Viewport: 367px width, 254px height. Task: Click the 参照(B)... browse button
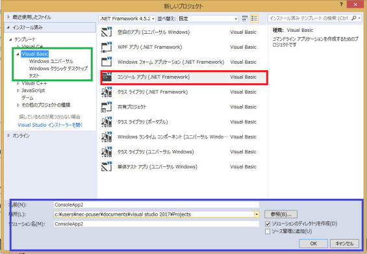click(x=281, y=214)
